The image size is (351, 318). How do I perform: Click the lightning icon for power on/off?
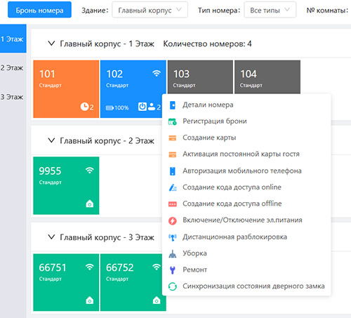tap(173, 220)
